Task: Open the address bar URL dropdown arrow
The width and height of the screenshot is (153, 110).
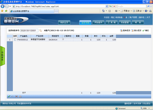Action: pyautogui.click(x=107, y=6)
